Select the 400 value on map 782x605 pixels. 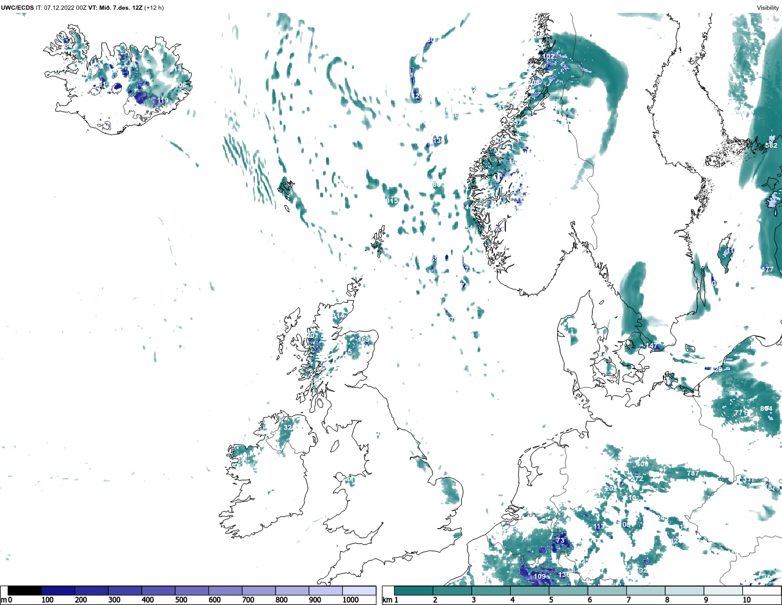(x=642, y=464)
